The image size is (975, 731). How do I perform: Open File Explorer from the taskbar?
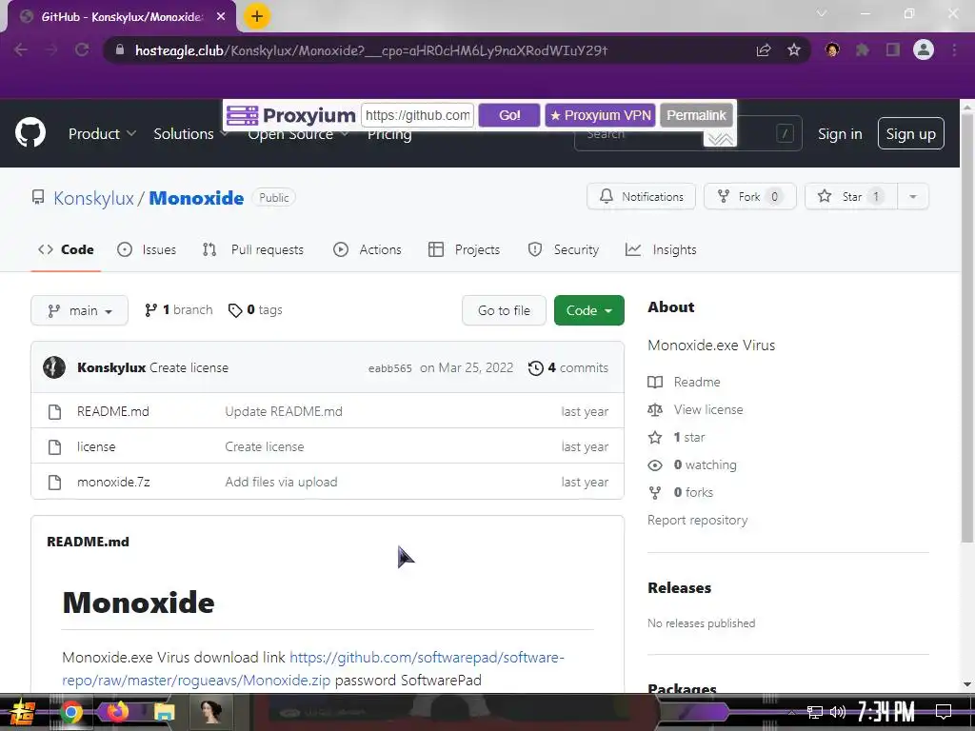pos(164,712)
